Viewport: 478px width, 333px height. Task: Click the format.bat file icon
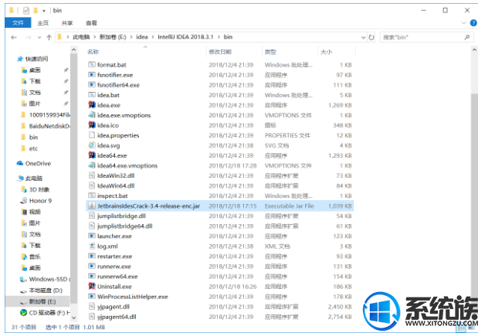coord(92,65)
